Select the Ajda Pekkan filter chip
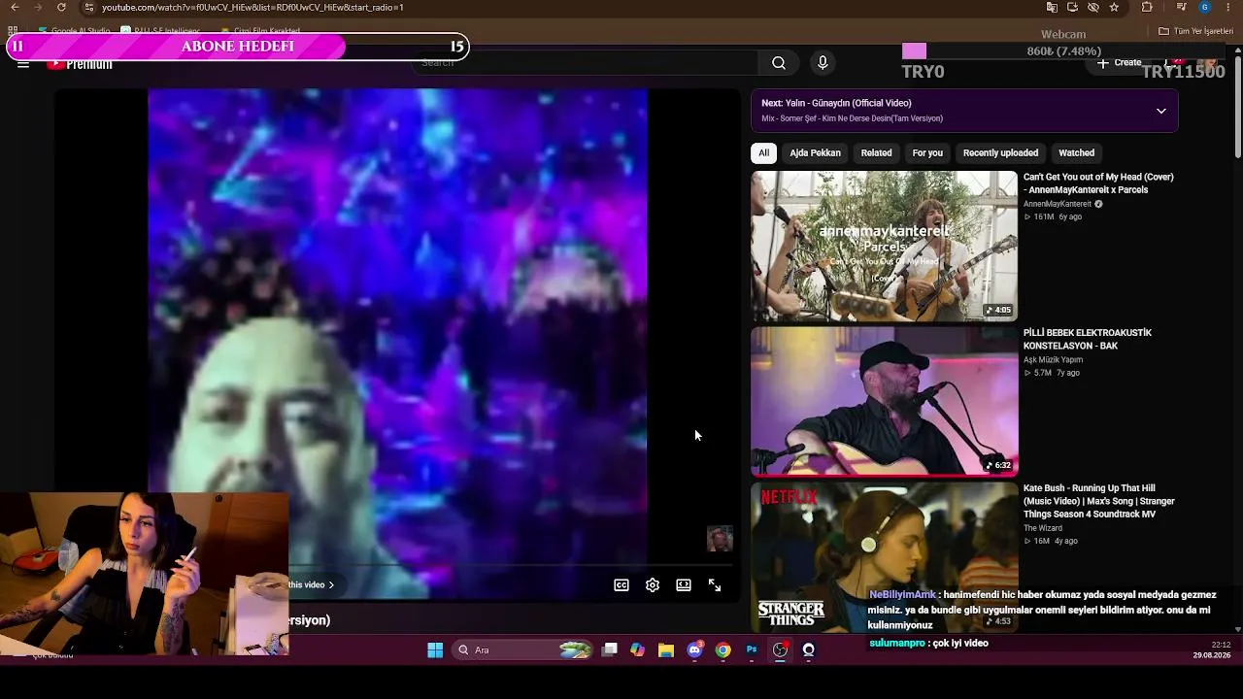The height and width of the screenshot is (699, 1243). click(815, 153)
